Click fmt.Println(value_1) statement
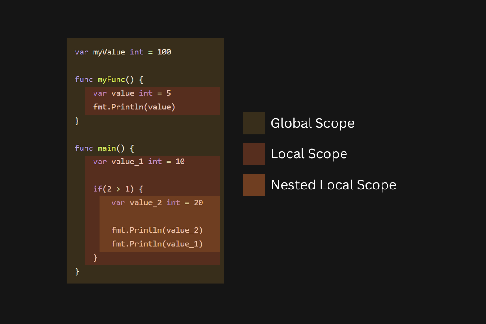 157,244
